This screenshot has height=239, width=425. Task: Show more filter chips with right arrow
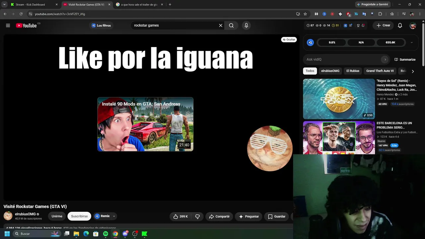(x=413, y=71)
